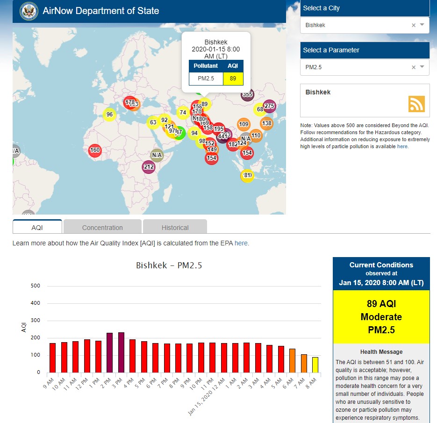Clear the selected PM2.5 parameter
The image size is (437, 423).
pyautogui.click(x=413, y=67)
